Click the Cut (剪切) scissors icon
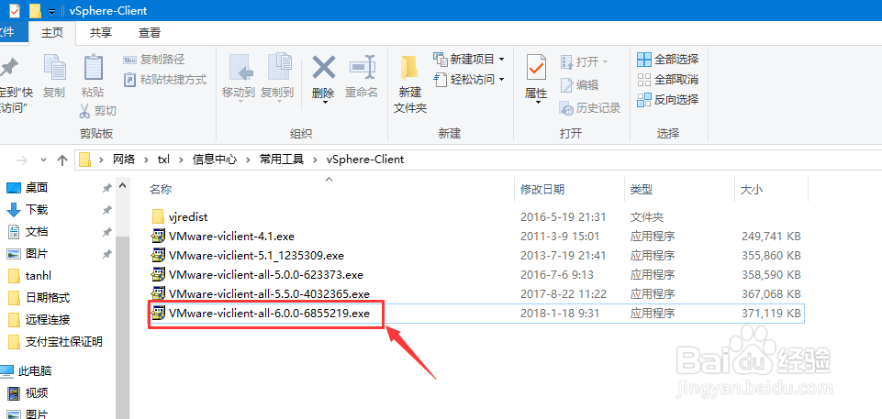 point(84,111)
